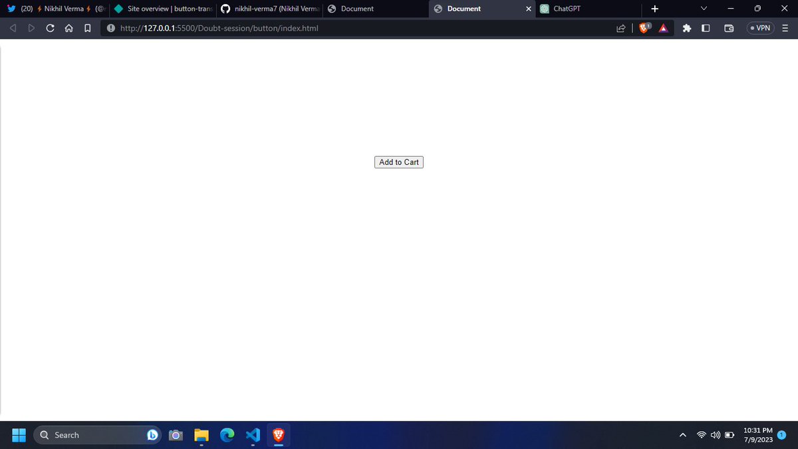The width and height of the screenshot is (798, 449).
Task: Open the home page via house icon
Action: pos(68,29)
